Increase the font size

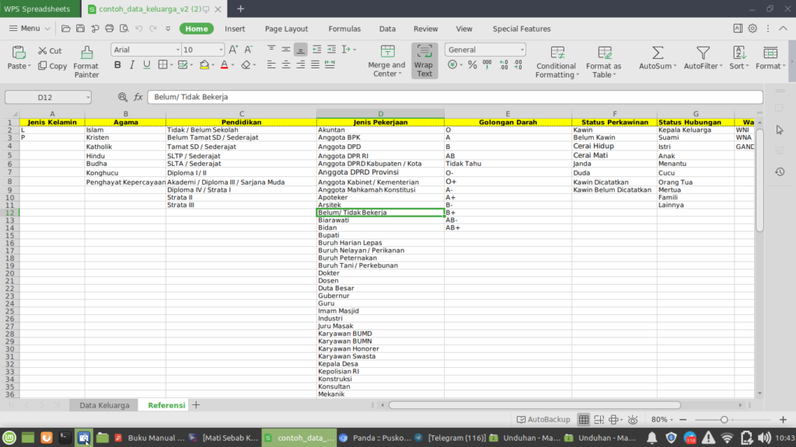(233, 50)
